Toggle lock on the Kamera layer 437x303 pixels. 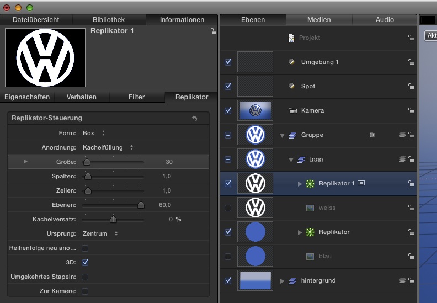point(411,110)
